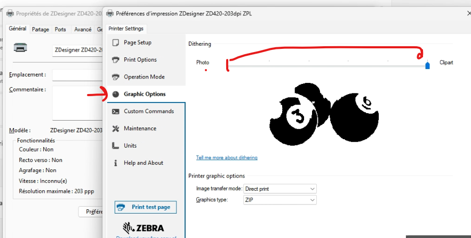Click the Units ruler icon

(x=115, y=146)
